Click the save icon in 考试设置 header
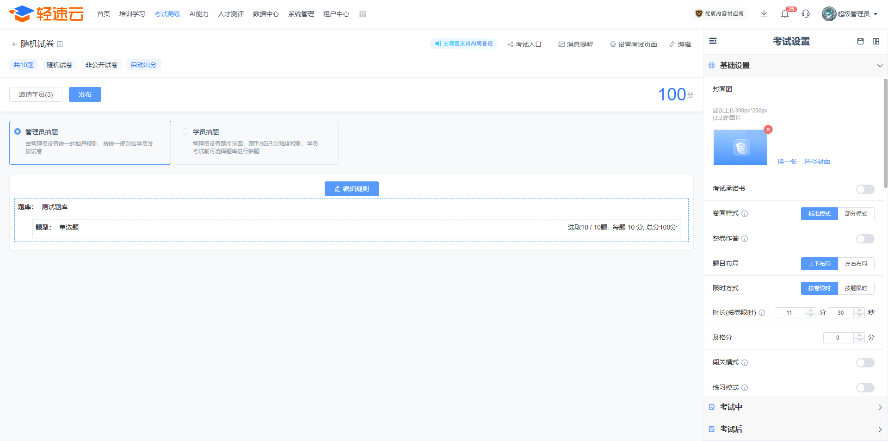This screenshot has width=888, height=441. (x=860, y=41)
